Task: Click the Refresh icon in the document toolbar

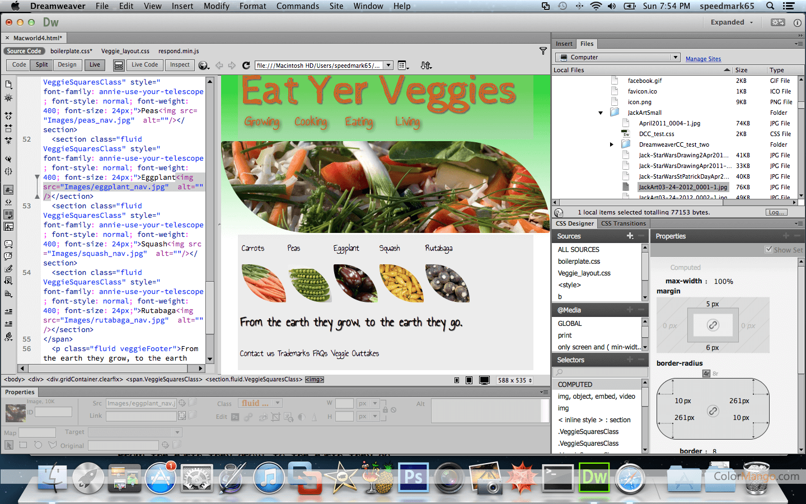Action: (246, 66)
